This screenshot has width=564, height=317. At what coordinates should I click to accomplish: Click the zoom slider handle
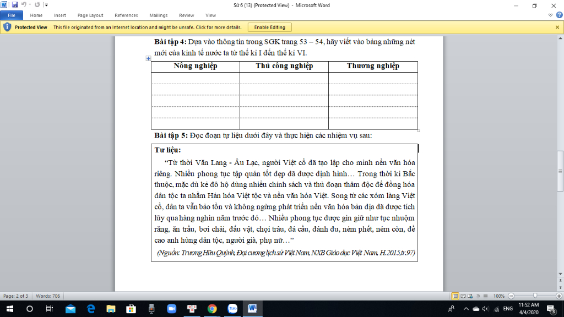click(535, 296)
